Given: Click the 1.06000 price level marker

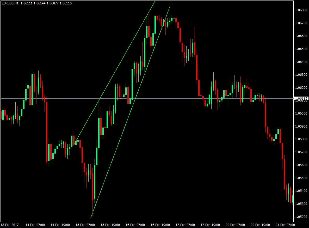Looking at the screenshot, I should (301, 113).
